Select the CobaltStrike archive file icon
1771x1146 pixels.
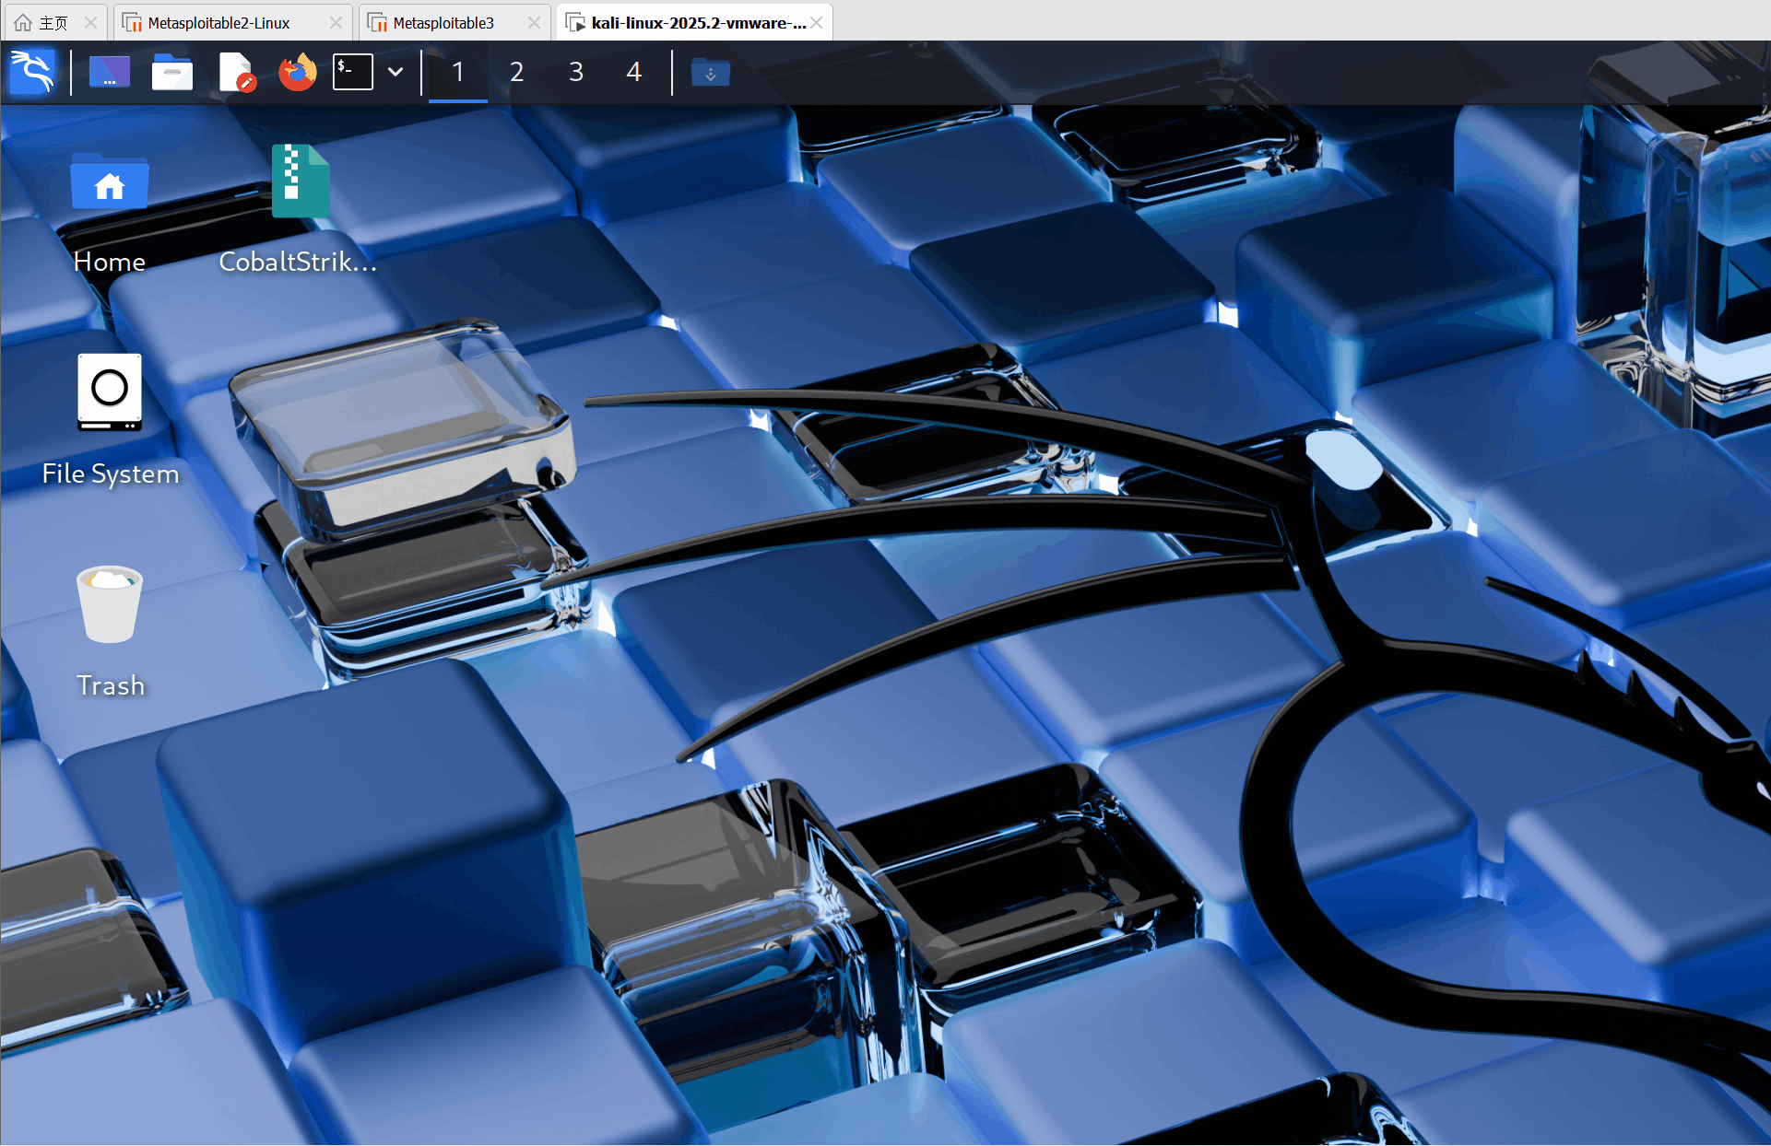299,210
